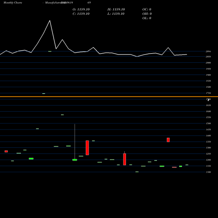Screen dimensions: 218x218
Task: Click the orange horizontal price line
Action: click(109, 96)
